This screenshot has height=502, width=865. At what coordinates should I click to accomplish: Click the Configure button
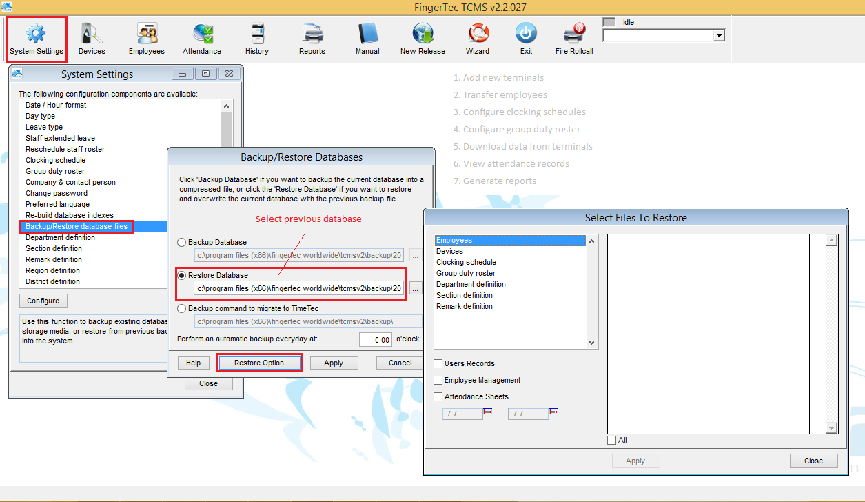(43, 301)
